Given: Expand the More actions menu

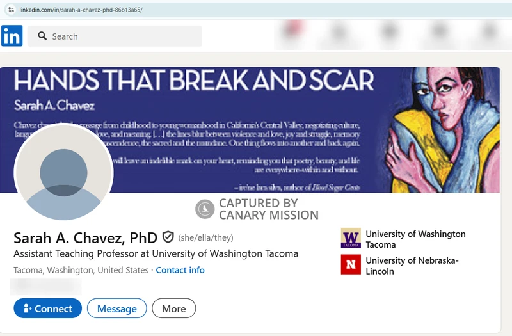Looking at the screenshot, I should (173, 308).
